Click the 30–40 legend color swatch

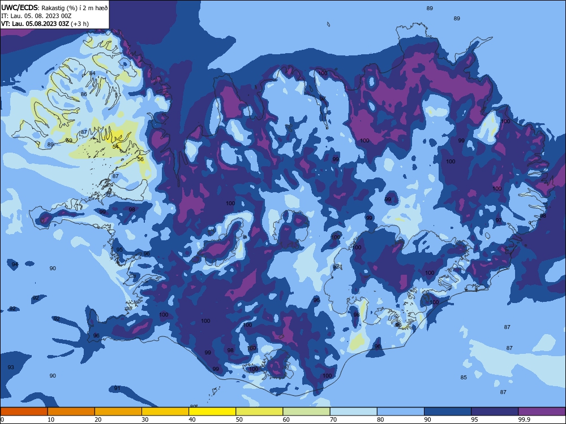(165, 412)
